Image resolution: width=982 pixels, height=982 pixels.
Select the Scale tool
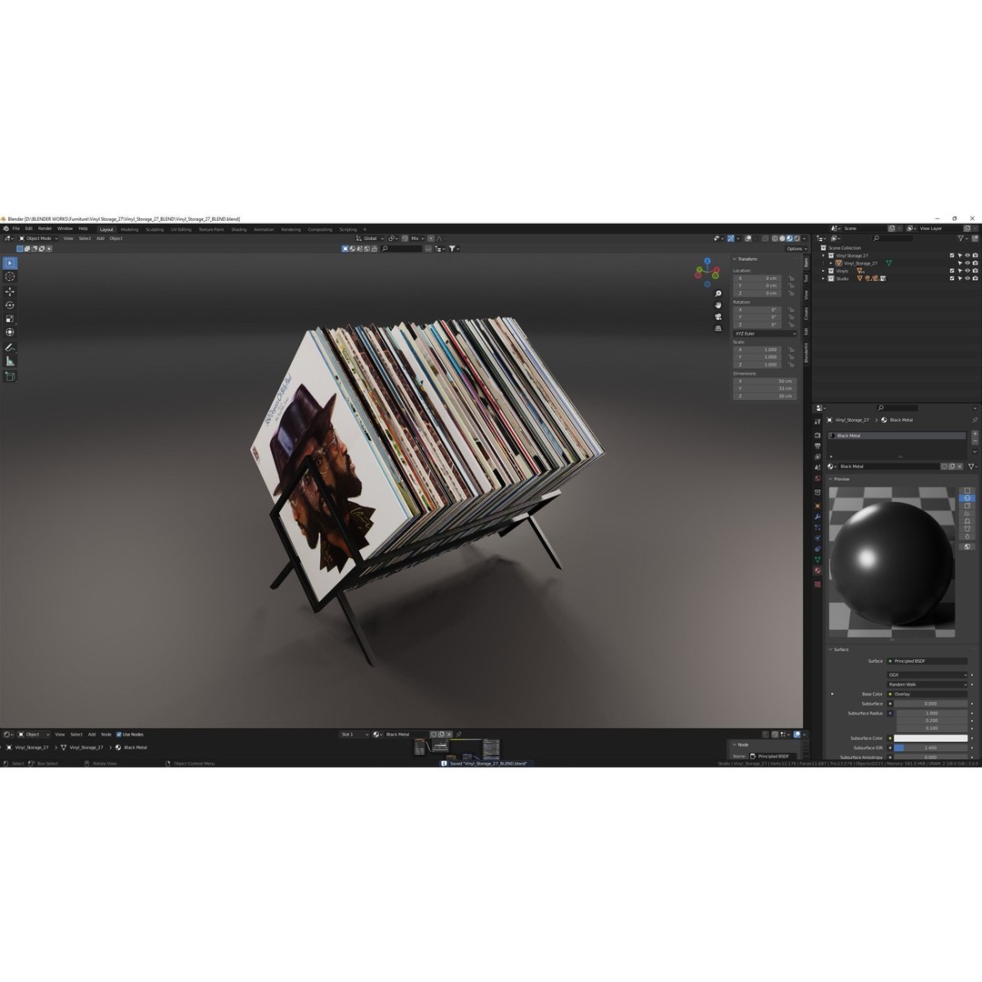click(10, 319)
